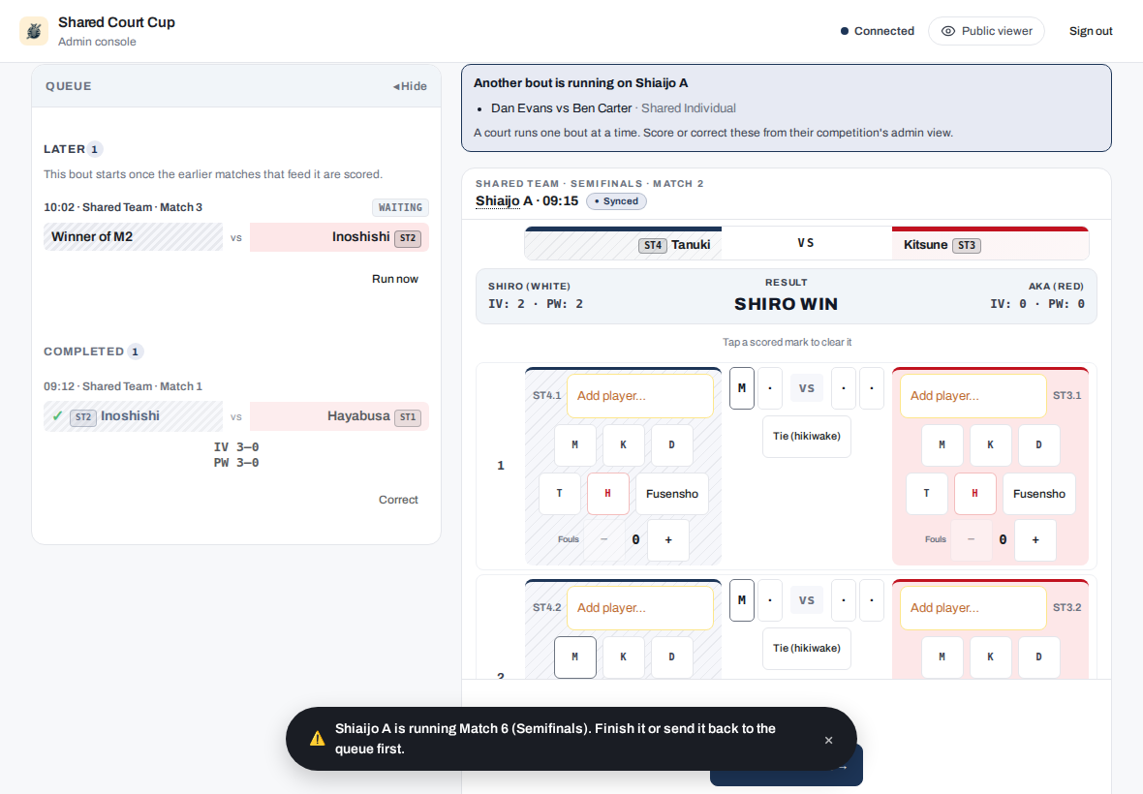Click the LATER section heading

point(64,149)
